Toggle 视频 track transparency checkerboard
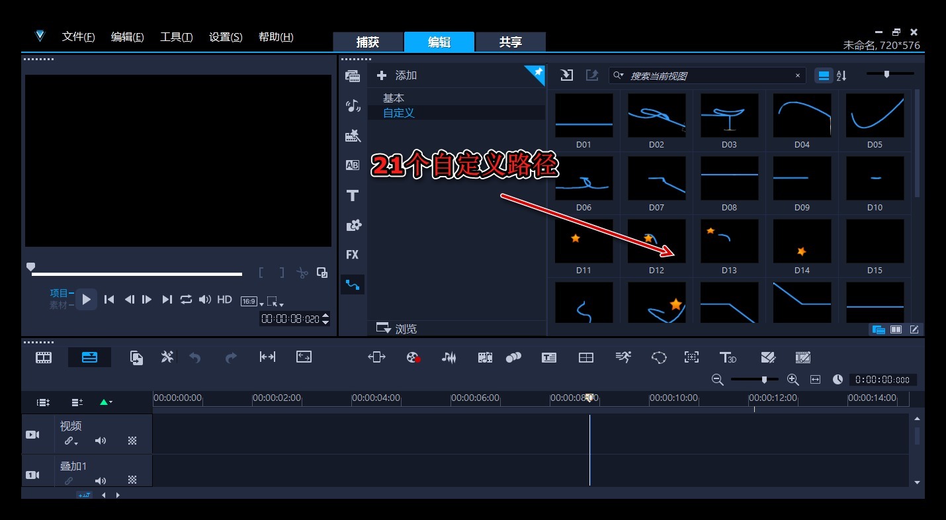 (132, 441)
